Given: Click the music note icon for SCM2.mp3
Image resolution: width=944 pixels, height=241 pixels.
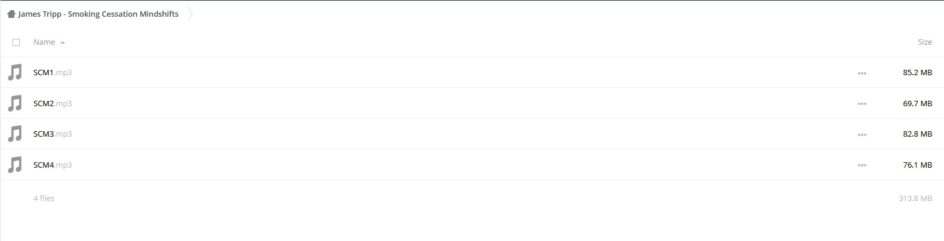Looking at the screenshot, I should [x=15, y=103].
